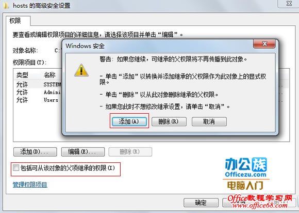
Task: Close the Windows 安全 warning dialog
Action: click(264, 44)
